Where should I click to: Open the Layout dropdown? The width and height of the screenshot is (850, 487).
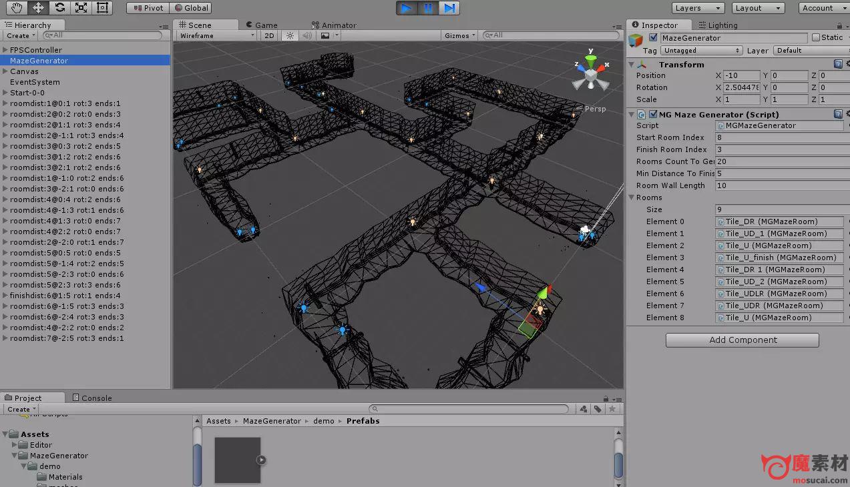tap(757, 8)
